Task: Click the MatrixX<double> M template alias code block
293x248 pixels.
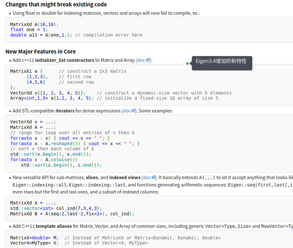Action: 146,240
